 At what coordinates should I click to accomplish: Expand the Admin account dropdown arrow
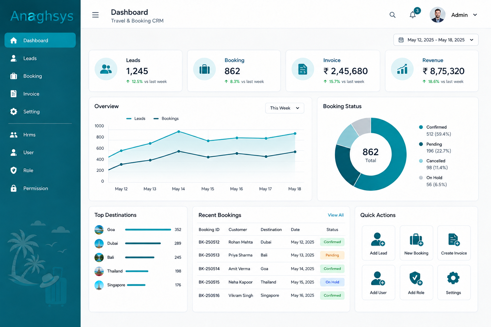(475, 15)
